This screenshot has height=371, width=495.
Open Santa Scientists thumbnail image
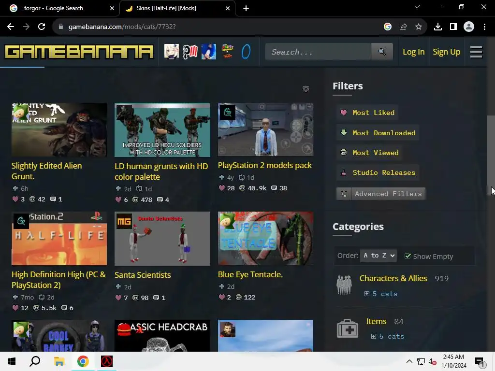click(x=162, y=239)
